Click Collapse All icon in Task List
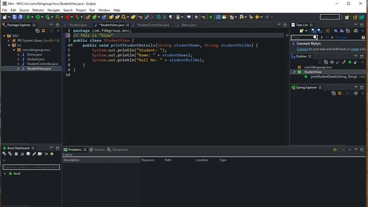This screenshot has width=368, height=207. (347, 30)
